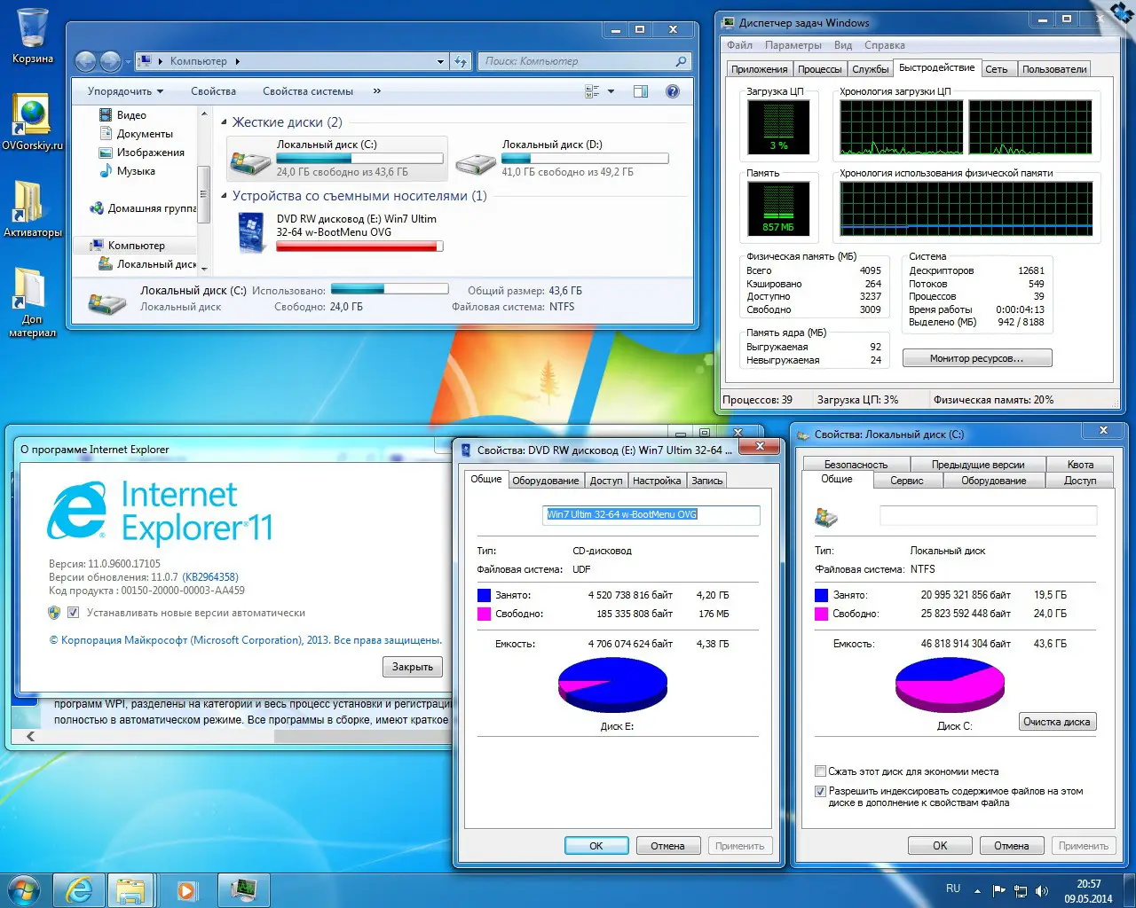The width and height of the screenshot is (1136, 908).
Task: Open the Доп материал desktop folder
Action: pos(33,302)
